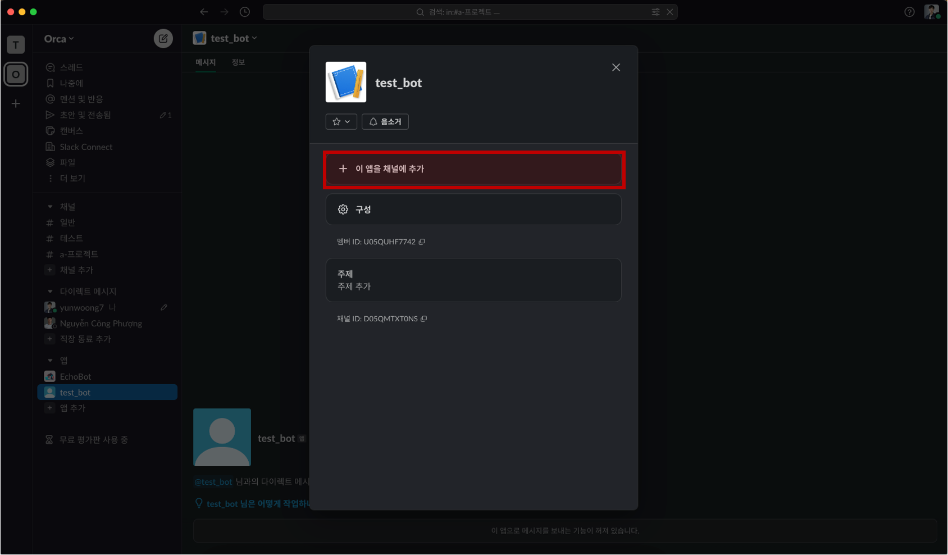Screen dimensions: 948x555
Task: Click the @test_bot mention link
Action: click(213, 482)
